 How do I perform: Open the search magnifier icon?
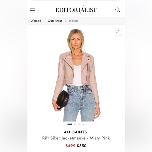point(118,10)
